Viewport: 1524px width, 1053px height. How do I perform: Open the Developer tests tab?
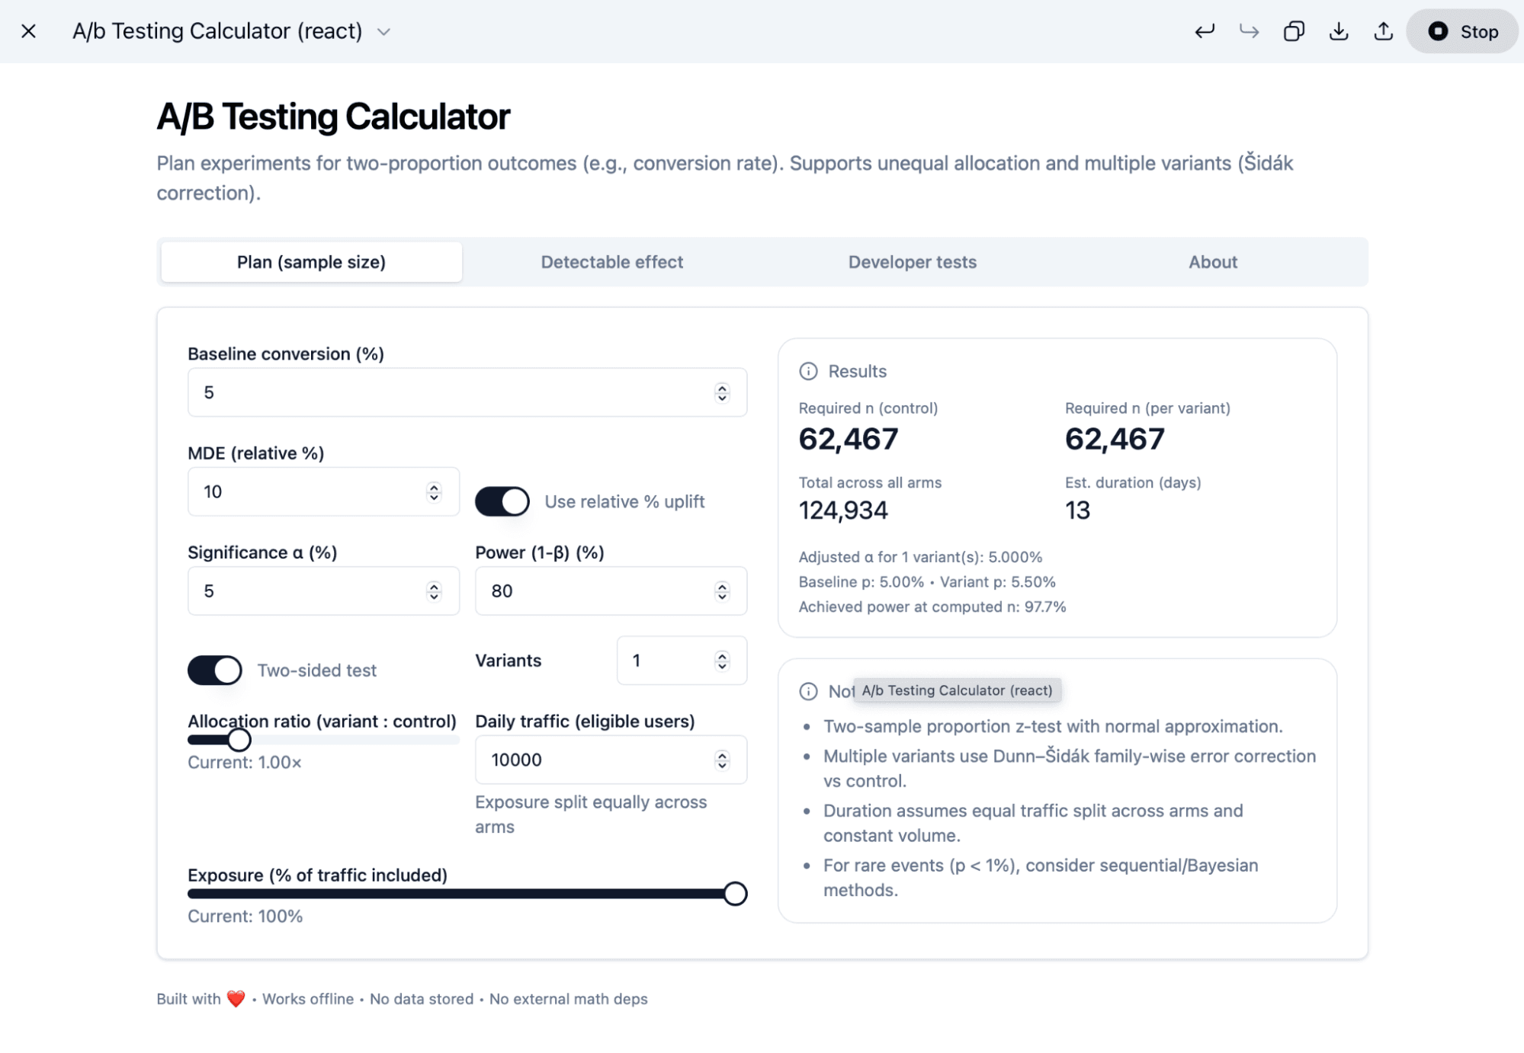tap(911, 261)
